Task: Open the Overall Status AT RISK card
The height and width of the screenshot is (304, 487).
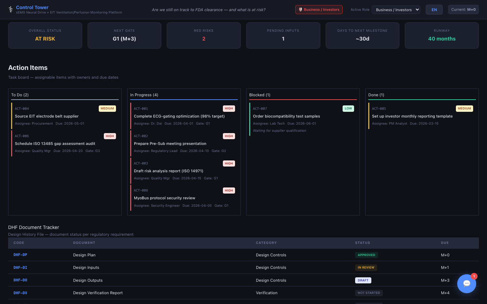Action: click(45, 35)
